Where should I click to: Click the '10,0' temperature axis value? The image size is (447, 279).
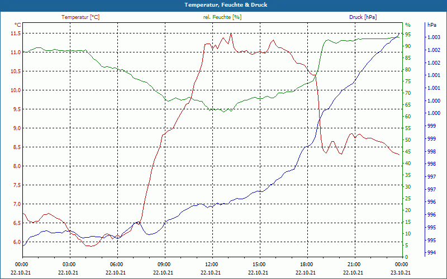click(16, 90)
